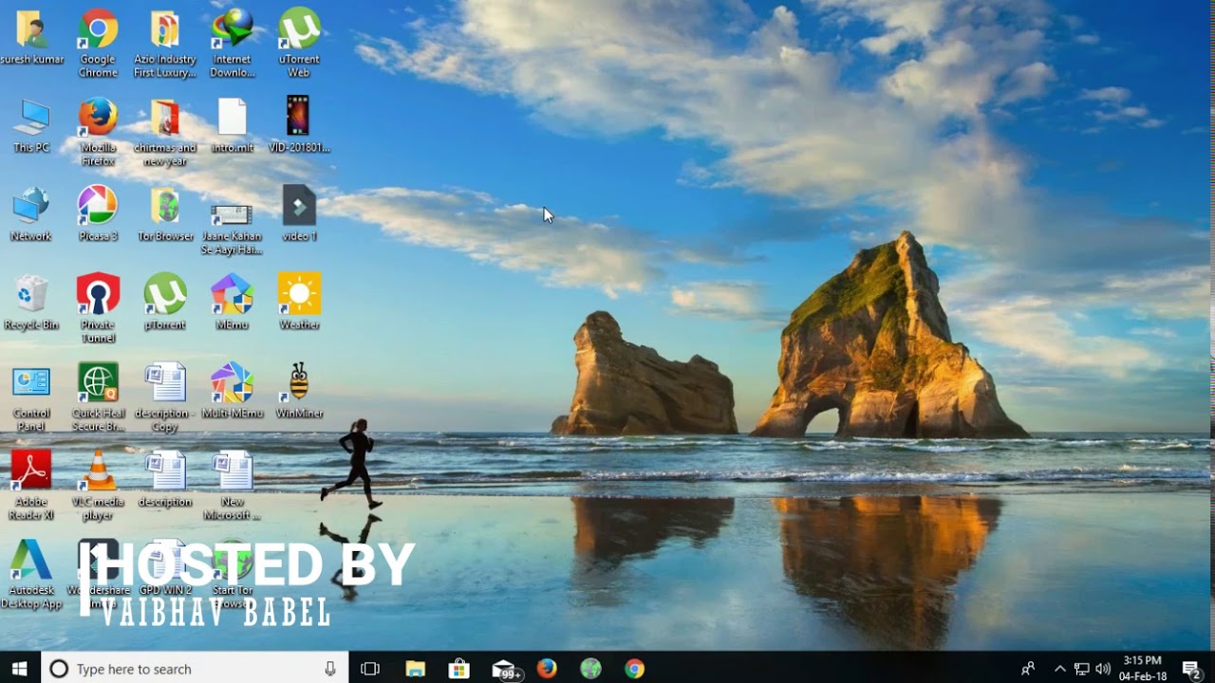Open the clock showing 3:15 PM
1215x683 pixels.
(x=1143, y=669)
